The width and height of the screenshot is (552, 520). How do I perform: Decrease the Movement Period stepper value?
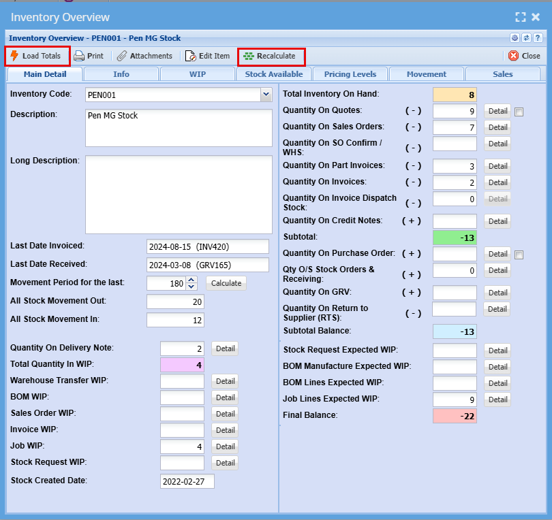tap(191, 286)
